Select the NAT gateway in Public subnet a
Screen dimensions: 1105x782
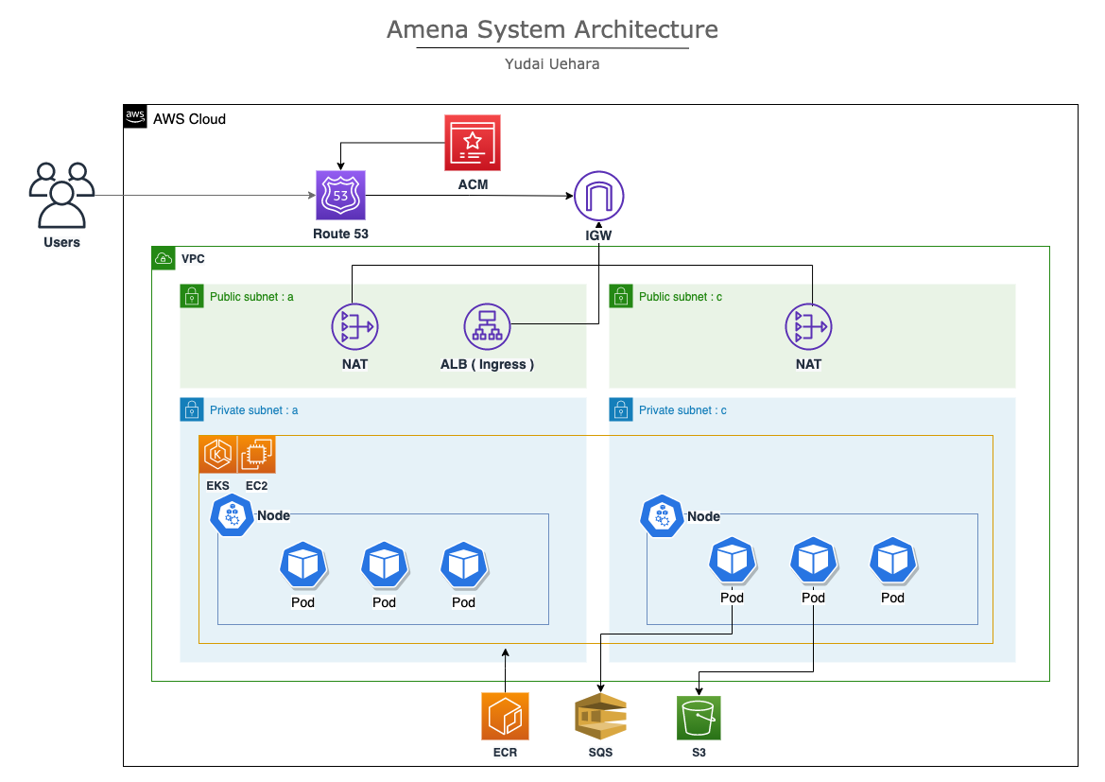(x=354, y=325)
